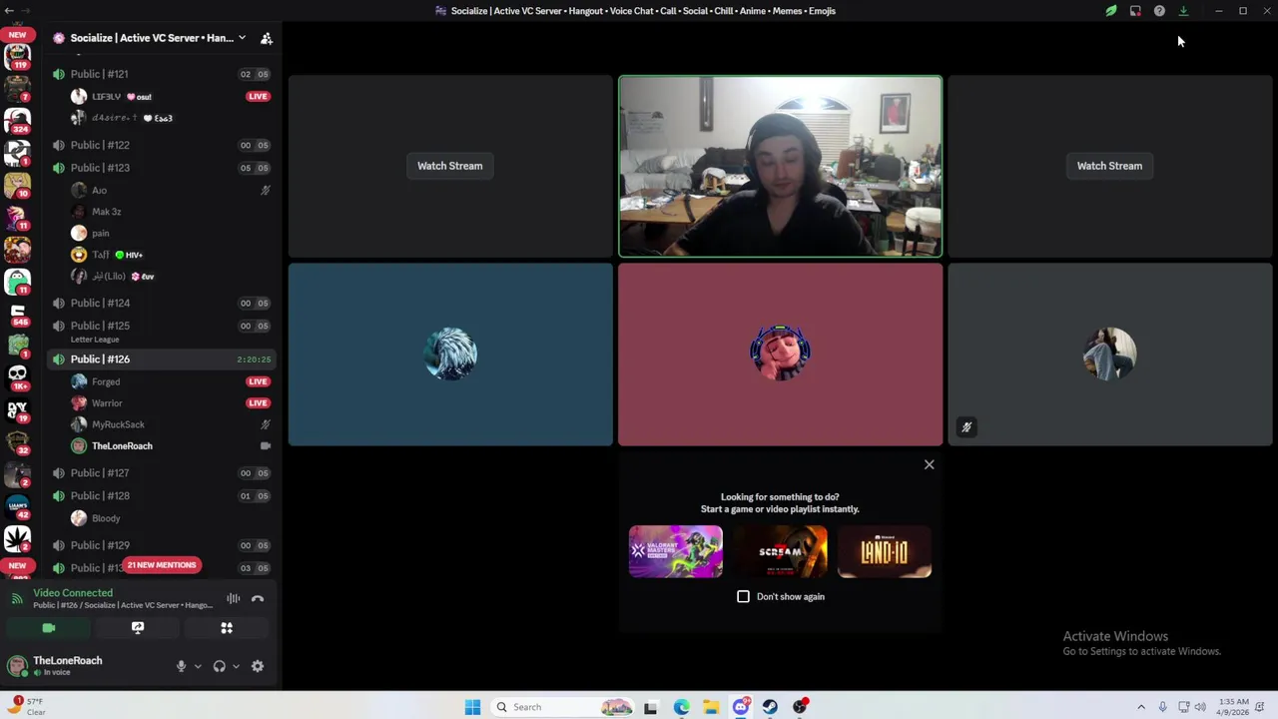Open the Discord help question mark icon
The width and height of the screenshot is (1278, 719).
(1159, 11)
